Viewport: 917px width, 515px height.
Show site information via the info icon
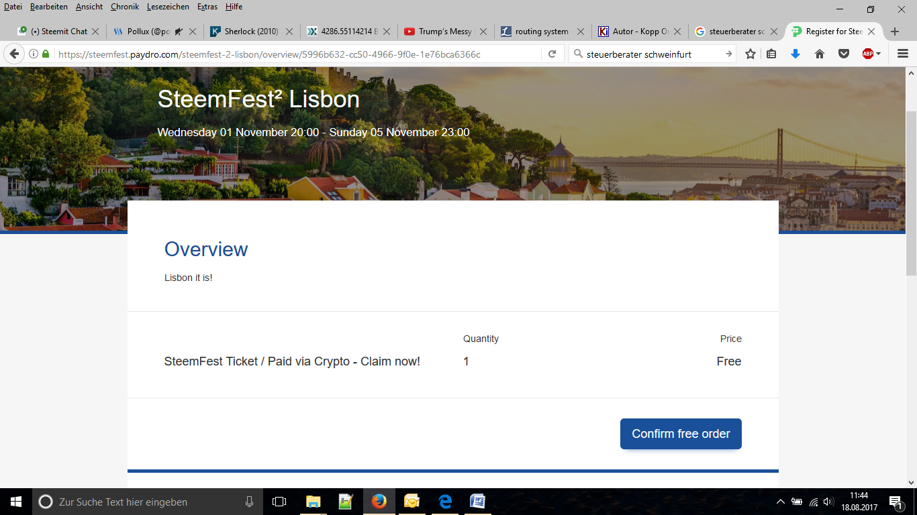[x=34, y=54]
